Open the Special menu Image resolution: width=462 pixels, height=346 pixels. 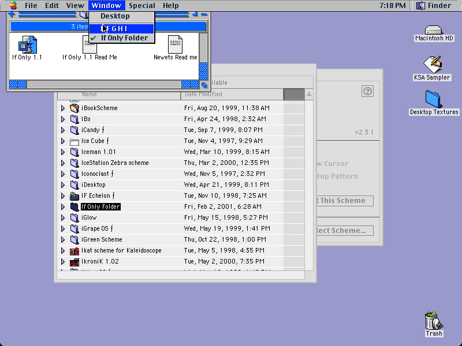141,5
